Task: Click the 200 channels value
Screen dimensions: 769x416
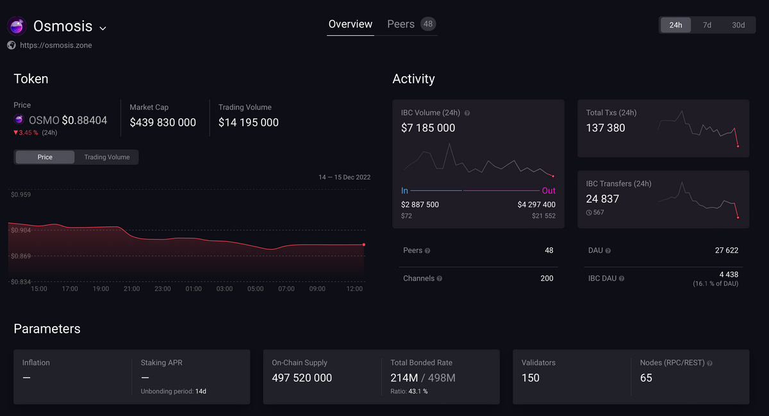Action: 547,279
